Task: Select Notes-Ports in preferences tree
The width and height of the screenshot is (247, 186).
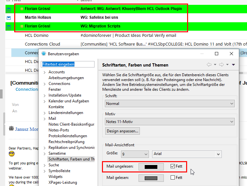Action: pyautogui.click(x=59, y=130)
